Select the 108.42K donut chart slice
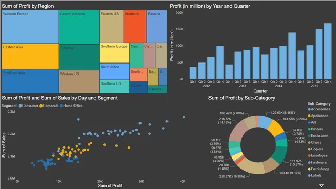This screenshot has width=336, height=189. coord(250,122)
